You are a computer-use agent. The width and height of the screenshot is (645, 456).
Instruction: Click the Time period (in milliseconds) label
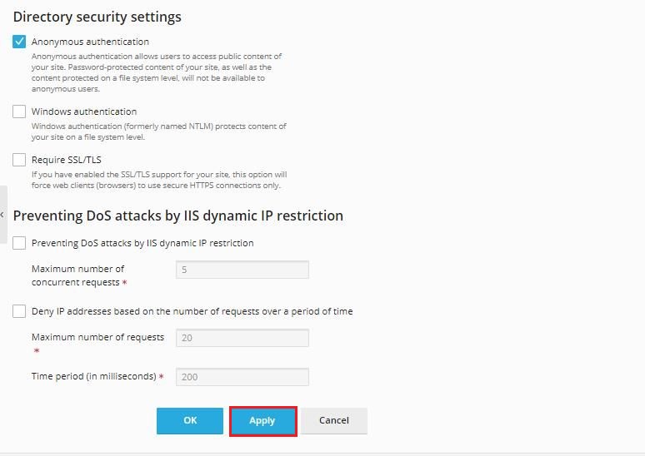click(93, 377)
